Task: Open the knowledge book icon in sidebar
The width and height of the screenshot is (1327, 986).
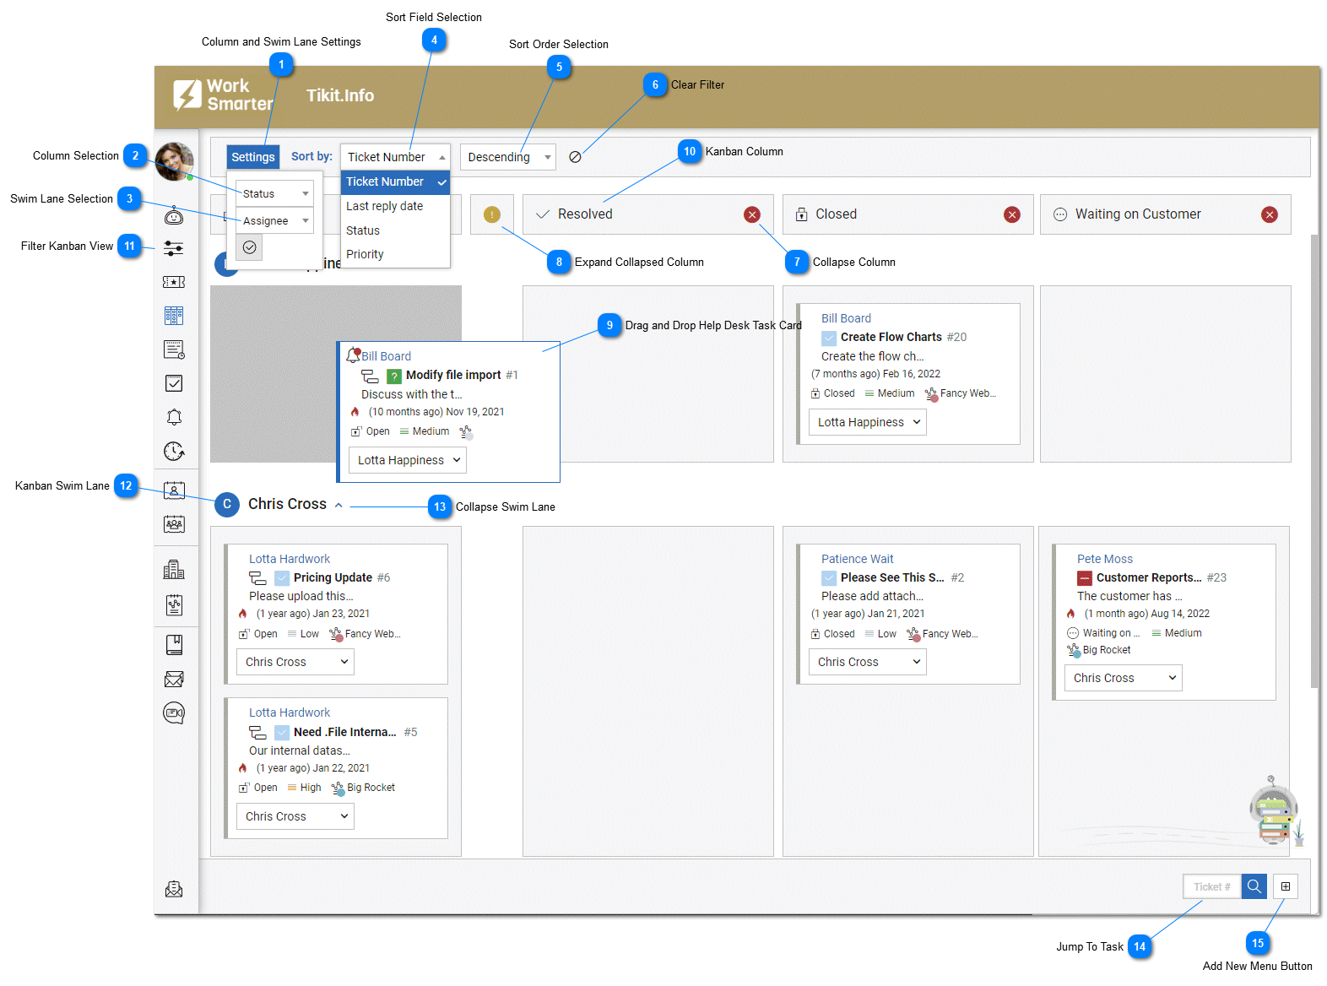Action: pos(174,645)
